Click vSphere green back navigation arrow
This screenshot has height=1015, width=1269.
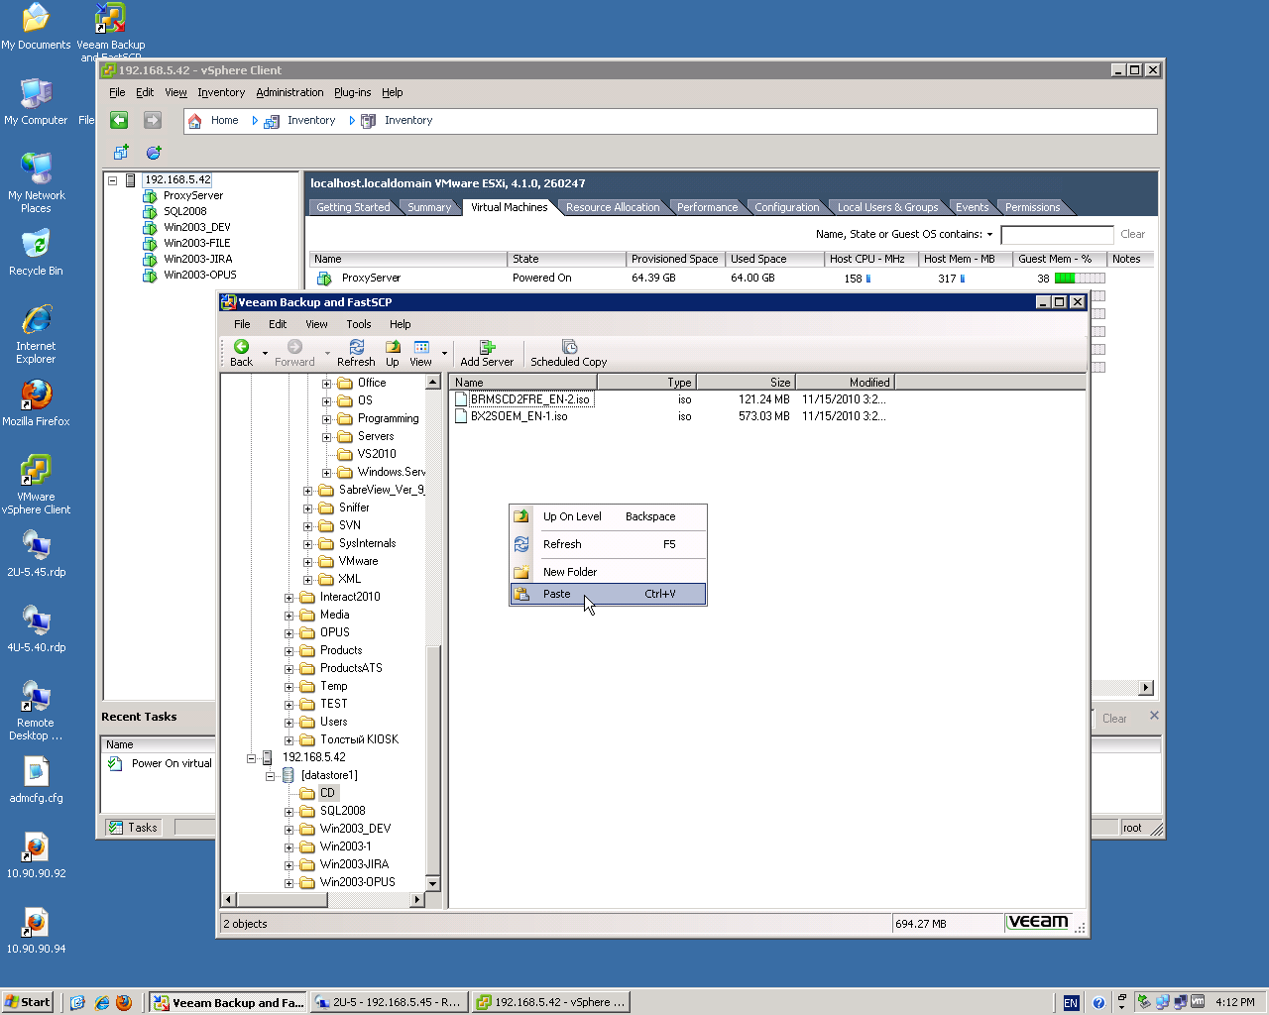[119, 120]
